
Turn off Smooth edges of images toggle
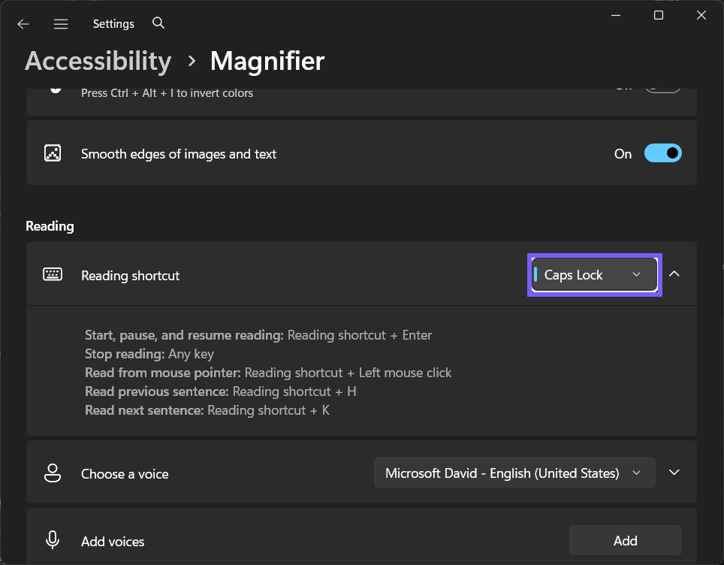click(662, 153)
